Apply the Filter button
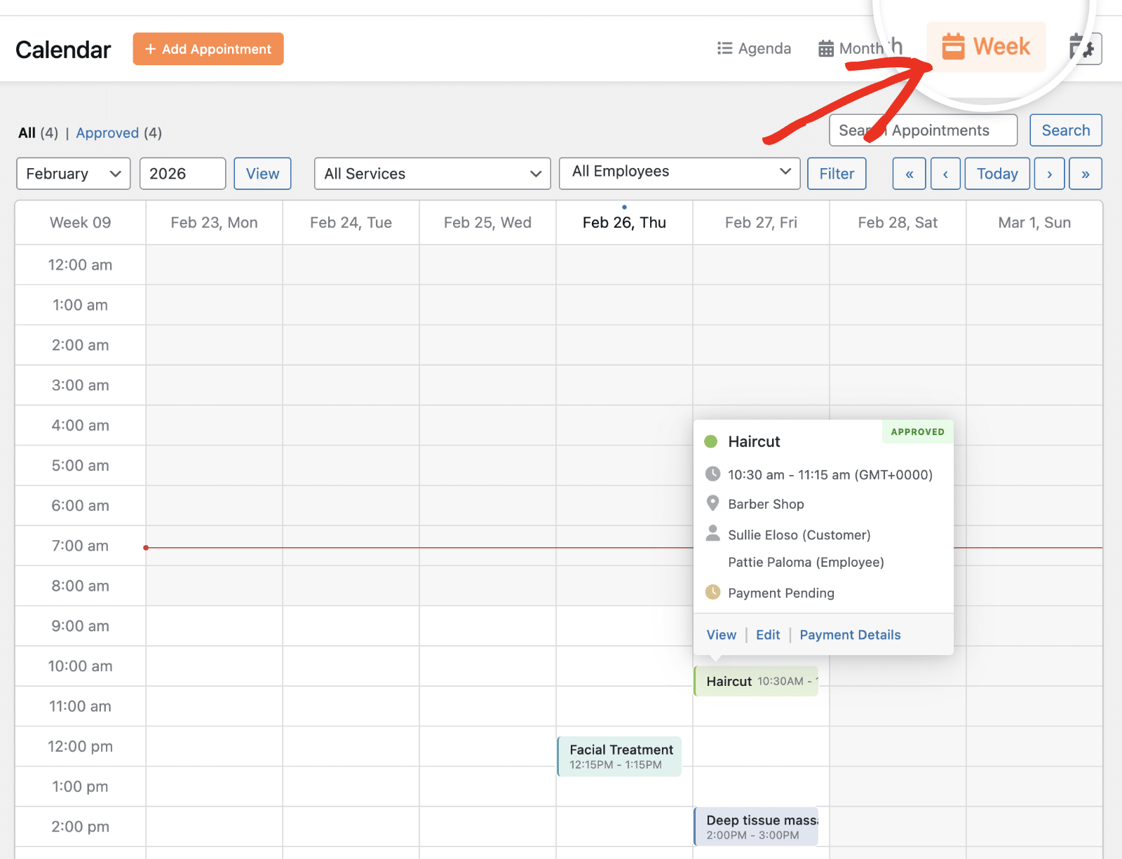Viewport: 1122px width, 859px height. pyautogui.click(x=837, y=174)
